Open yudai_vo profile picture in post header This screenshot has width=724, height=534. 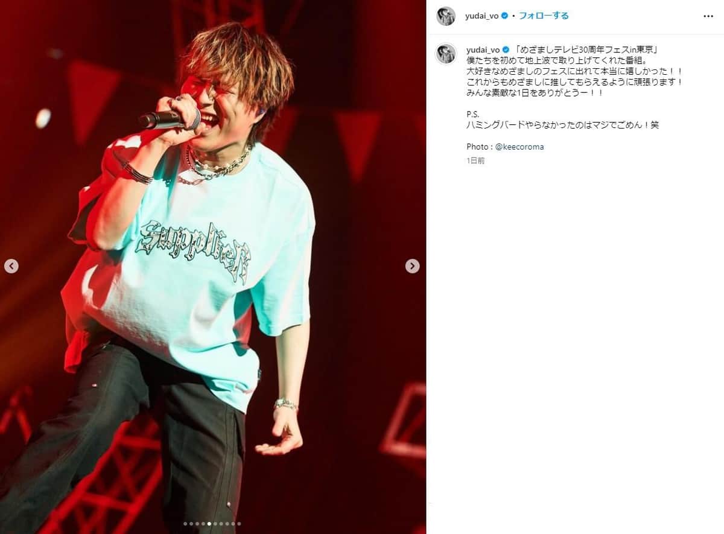[x=446, y=16]
